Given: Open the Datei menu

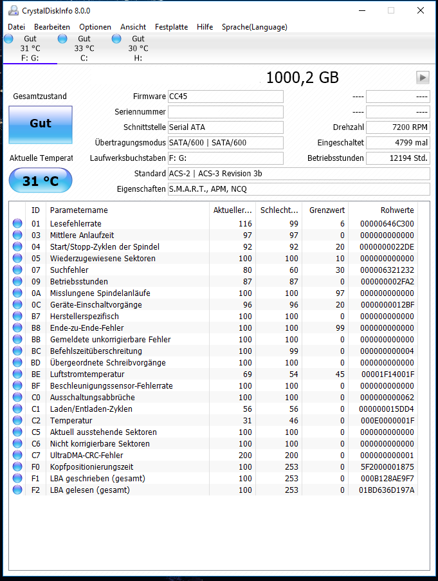Looking at the screenshot, I should 16,27.
